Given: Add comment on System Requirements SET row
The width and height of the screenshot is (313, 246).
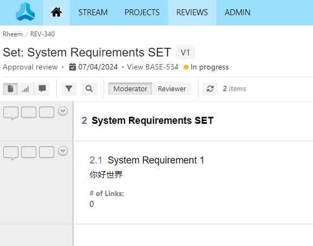Looking at the screenshot, I should pos(11,113).
